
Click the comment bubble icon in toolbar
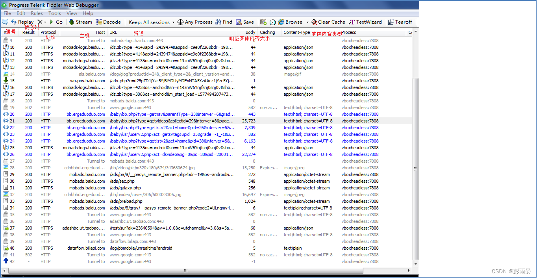[5, 22]
